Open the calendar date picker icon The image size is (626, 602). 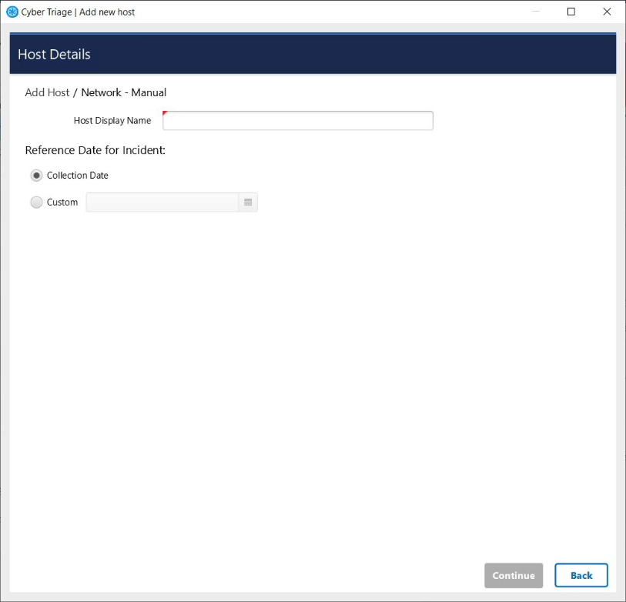click(248, 202)
